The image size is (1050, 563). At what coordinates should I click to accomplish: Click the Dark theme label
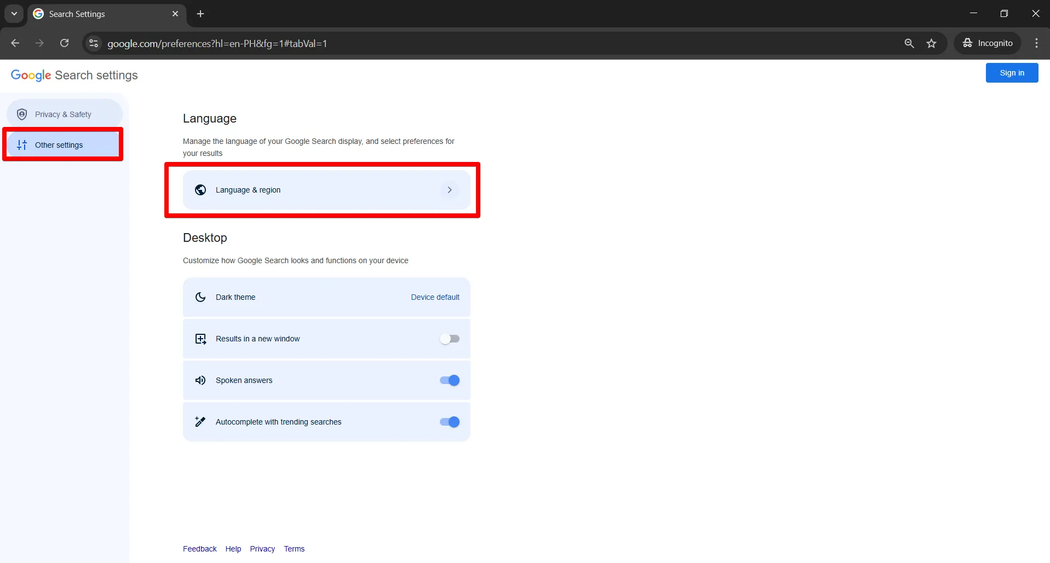coord(236,297)
